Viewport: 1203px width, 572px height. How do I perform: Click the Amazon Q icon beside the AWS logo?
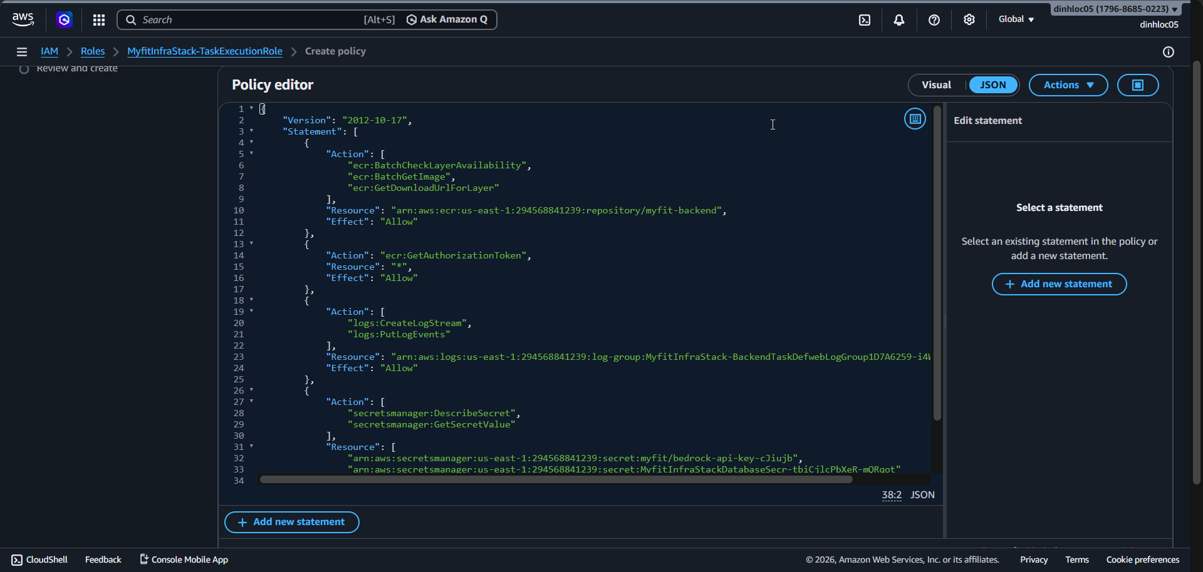[65, 19]
